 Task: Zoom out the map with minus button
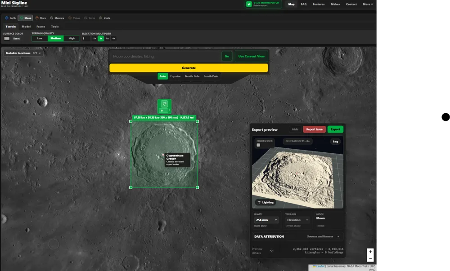[x=370, y=258]
